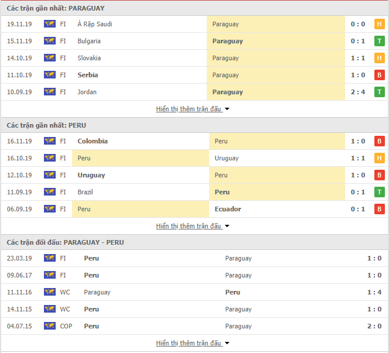Click the world flag icon for 19.11.19 match
Image resolution: width=389 pixels, height=353 pixels.
click(x=50, y=24)
